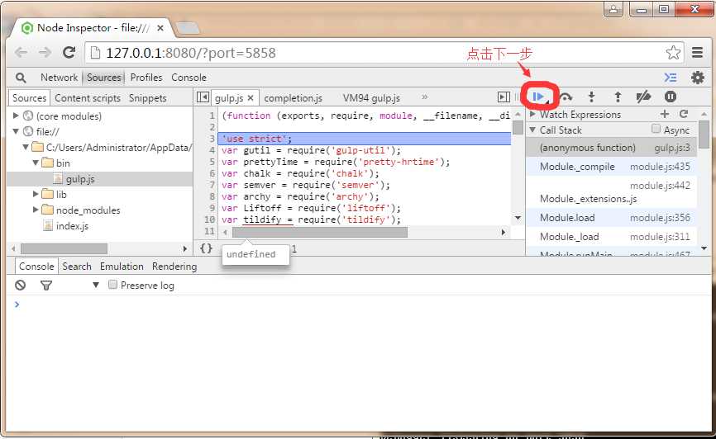Bookmark this page with the star
Screen dimensions: 716x439
click(x=673, y=53)
